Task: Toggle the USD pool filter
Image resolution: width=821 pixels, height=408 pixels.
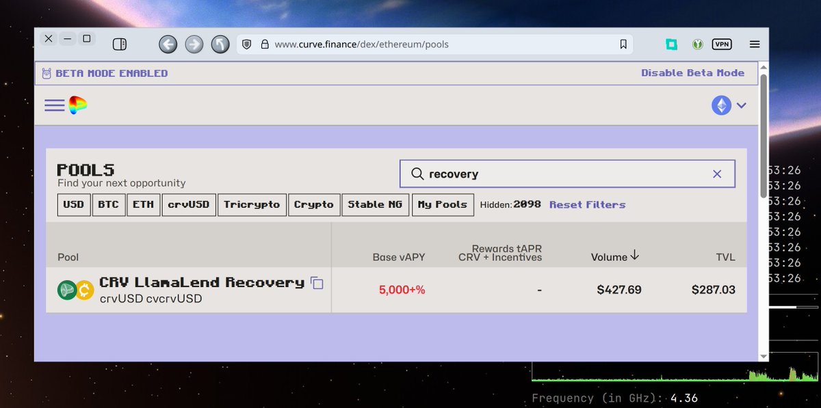Action: (74, 204)
